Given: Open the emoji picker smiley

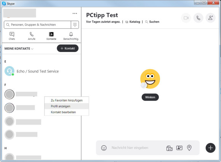Looking at the screenshot, I should (x=104, y=148).
